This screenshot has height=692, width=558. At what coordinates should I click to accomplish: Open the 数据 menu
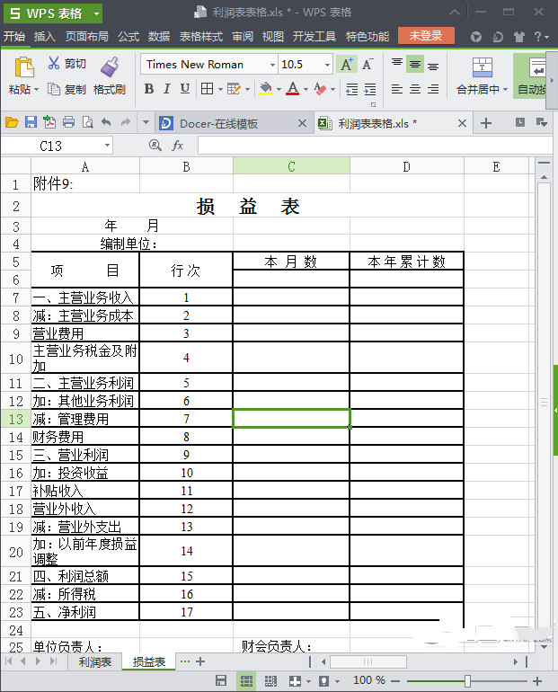[x=159, y=36]
